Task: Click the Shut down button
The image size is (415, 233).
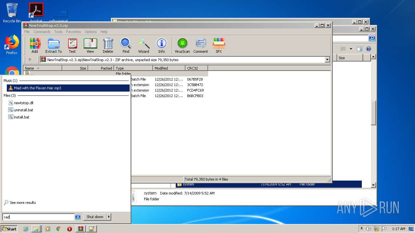Action: click(x=95, y=217)
